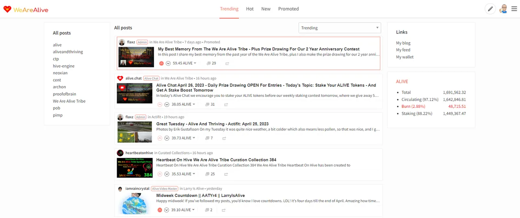Image resolution: width=520 pixels, height=218 pixels.
Task: Filter posts by proofofbrain tag
Action: [65, 94]
